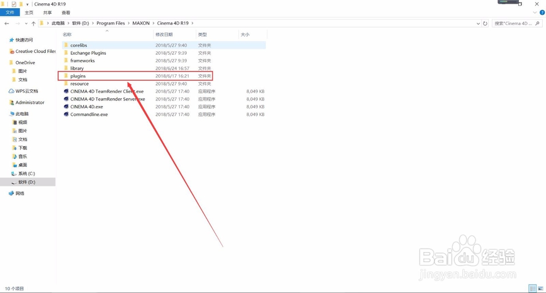Switch to the 共享 ribbon tab

point(48,13)
